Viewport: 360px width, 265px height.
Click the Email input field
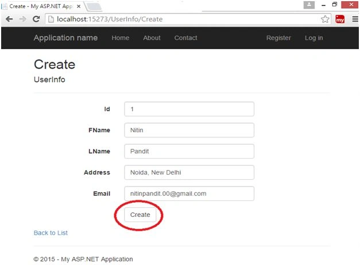coord(189,193)
